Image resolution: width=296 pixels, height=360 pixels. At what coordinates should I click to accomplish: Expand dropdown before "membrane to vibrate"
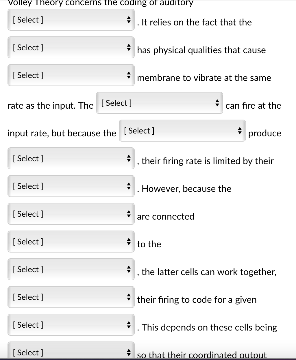click(71, 75)
